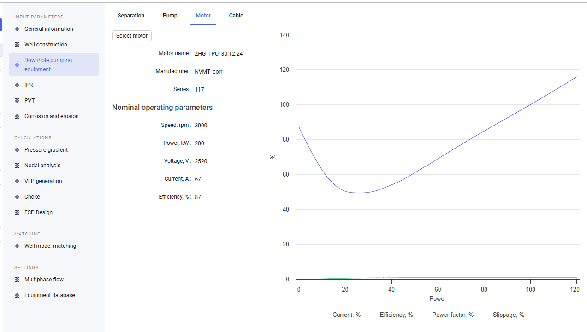Click the IPR sidebar icon
The width and height of the screenshot is (587, 332).
click(x=17, y=85)
